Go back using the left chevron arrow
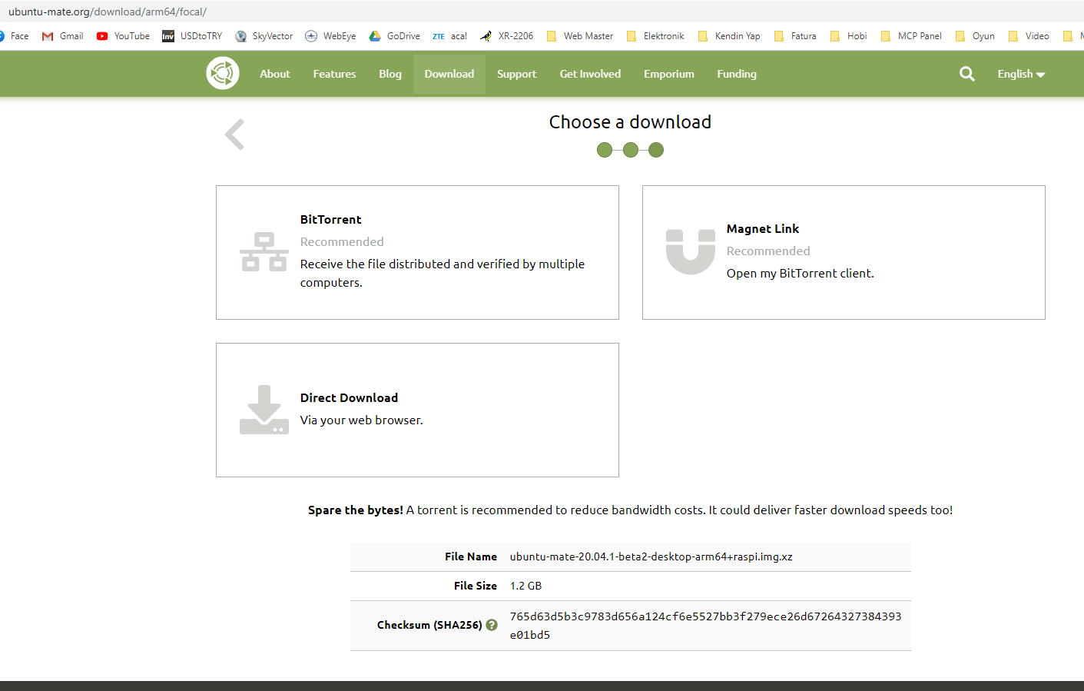The height and width of the screenshot is (691, 1084). click(x=234, y=135)
